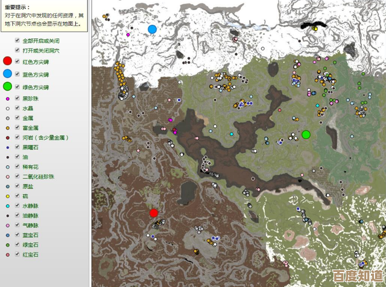Click the 二氧化硅珍珠 text label
This screenshot has width=386, height=287.
[38, 177]
